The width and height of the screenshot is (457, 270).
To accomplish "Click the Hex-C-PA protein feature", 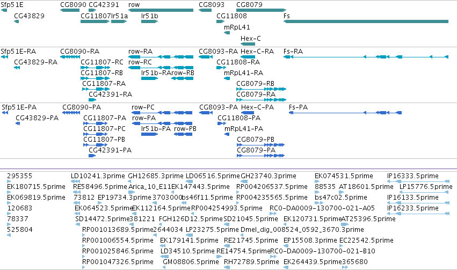I will tap(248, 113).
